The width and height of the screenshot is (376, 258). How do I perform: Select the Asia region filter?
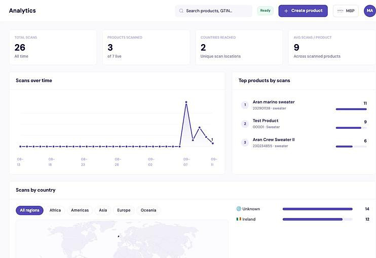point(103,210)
